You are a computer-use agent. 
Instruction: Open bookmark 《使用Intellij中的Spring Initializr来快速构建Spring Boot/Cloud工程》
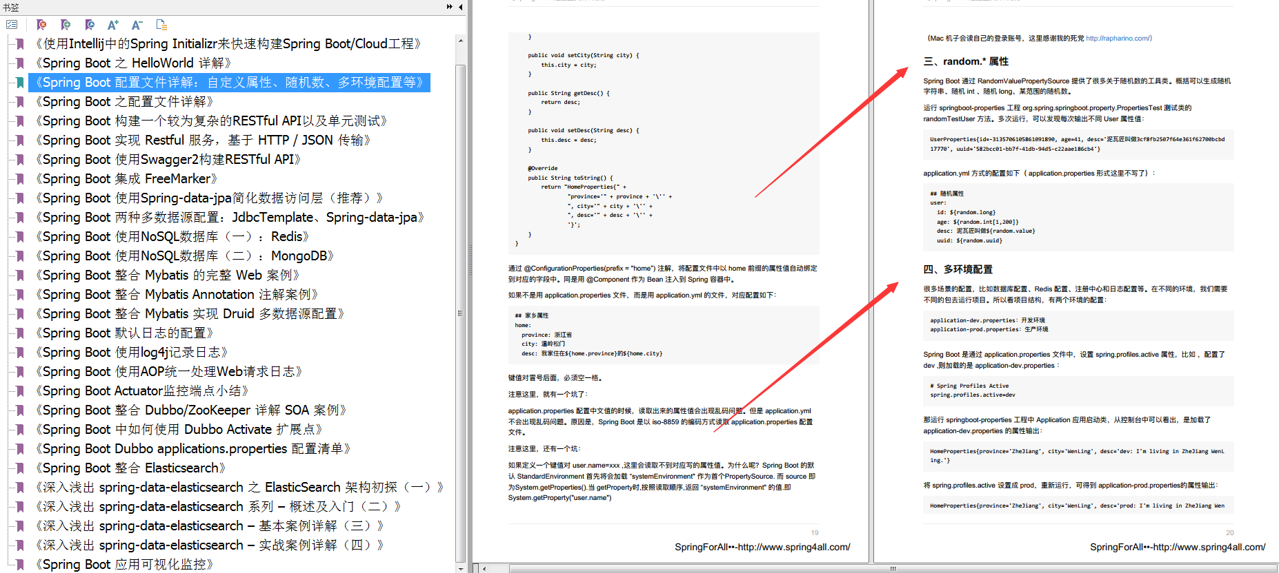[x=228, y=44]
